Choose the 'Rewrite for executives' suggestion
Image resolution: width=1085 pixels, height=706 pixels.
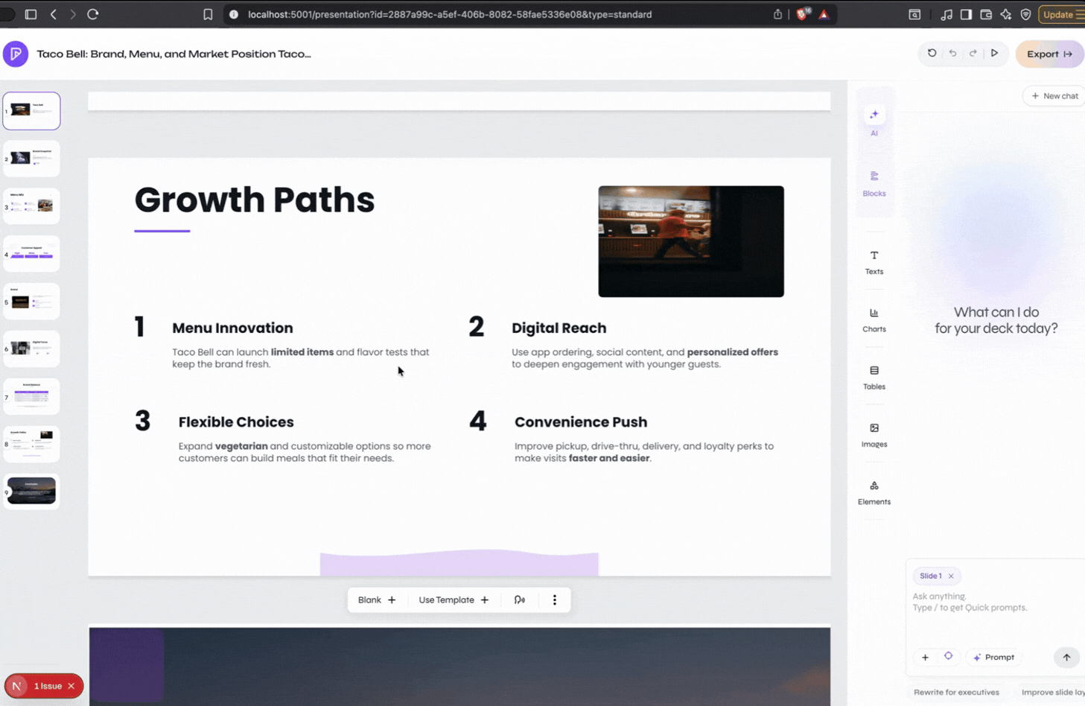pyautogui.click(x=956, y=692)
